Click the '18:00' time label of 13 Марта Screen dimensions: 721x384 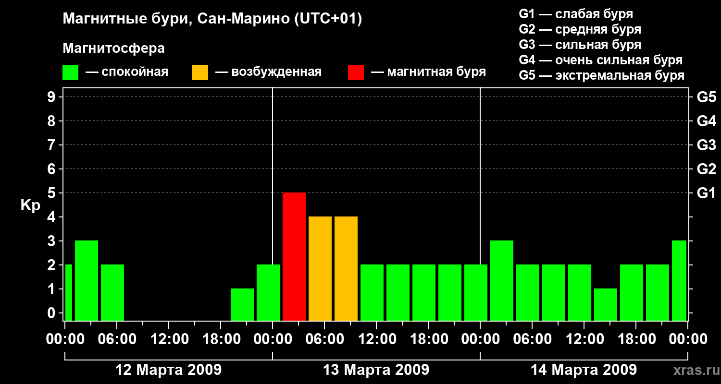[x=428, y=339]
